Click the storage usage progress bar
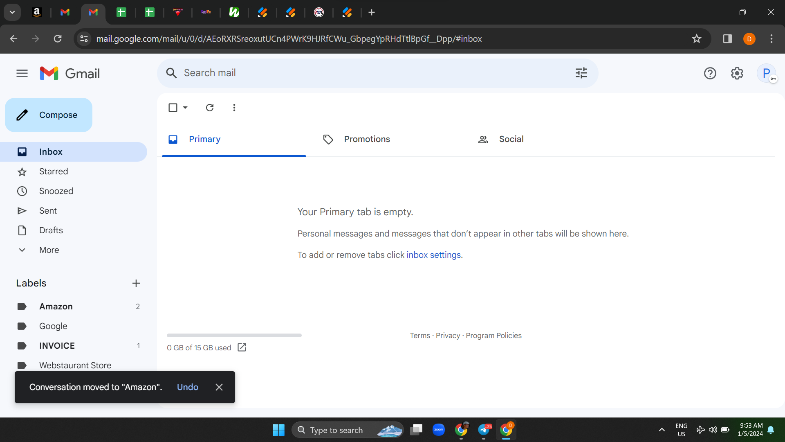 click(234, 335)
